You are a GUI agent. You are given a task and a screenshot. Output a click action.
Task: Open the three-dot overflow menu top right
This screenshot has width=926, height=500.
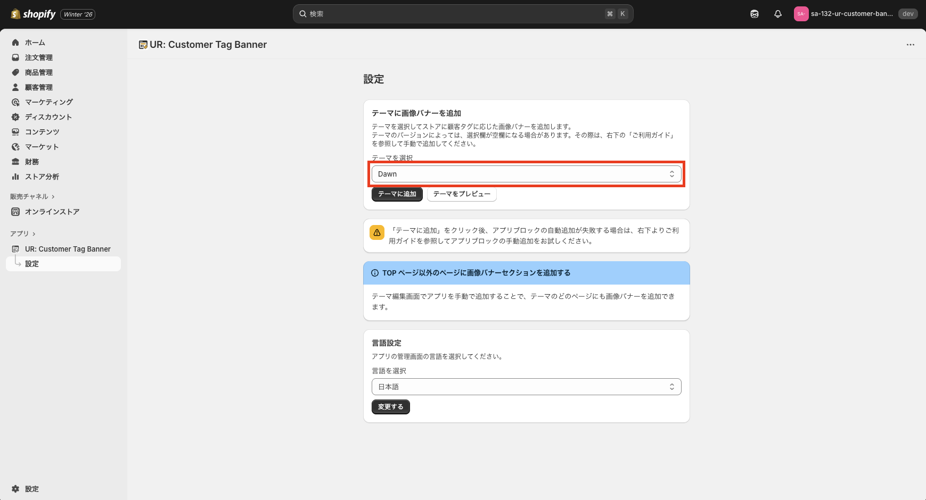tap(910, 45)
